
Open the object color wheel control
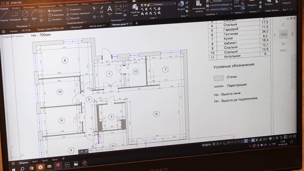207,1
